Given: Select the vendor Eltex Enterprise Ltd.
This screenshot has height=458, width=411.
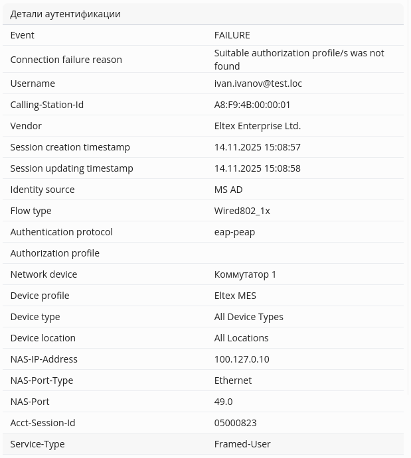Looking at the screenshot, I should (257, 126).
